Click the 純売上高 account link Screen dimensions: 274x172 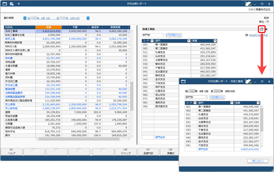pos(10,39)
